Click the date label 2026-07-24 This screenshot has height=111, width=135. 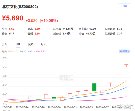(22, 107)
